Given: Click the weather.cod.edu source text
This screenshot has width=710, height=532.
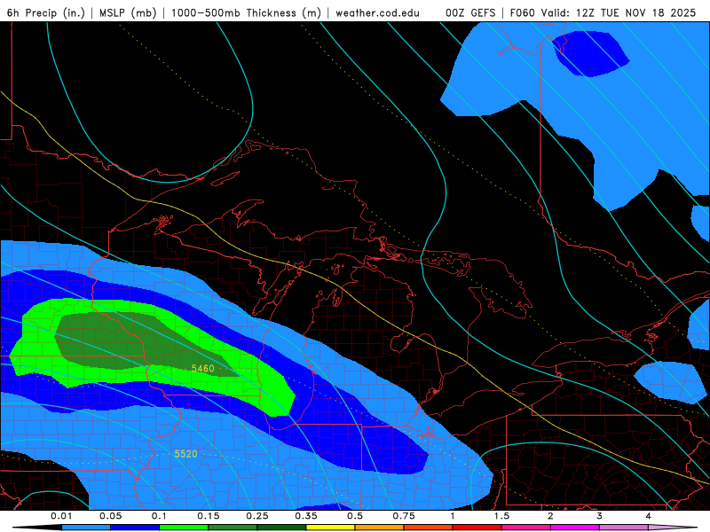Looking at the screenshot, I should click(377, 12).
